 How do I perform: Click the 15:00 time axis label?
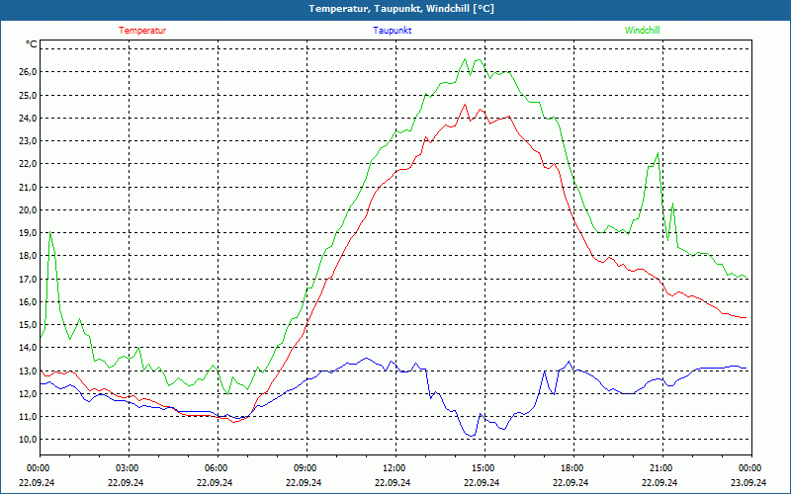[484, 467]
